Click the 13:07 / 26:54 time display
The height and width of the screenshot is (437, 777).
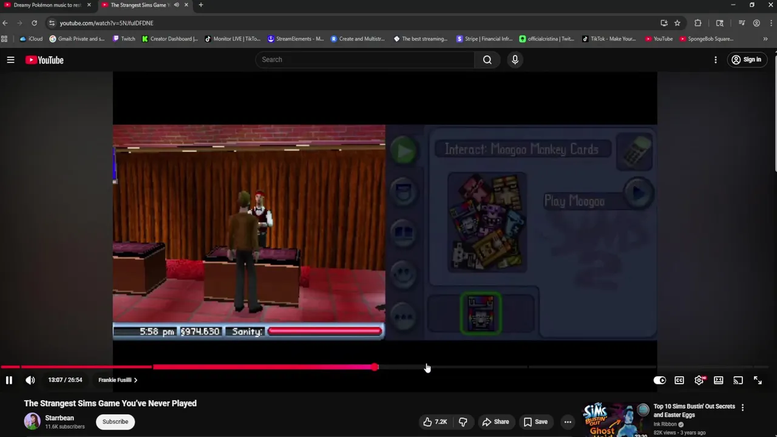[x=65, y=380]
